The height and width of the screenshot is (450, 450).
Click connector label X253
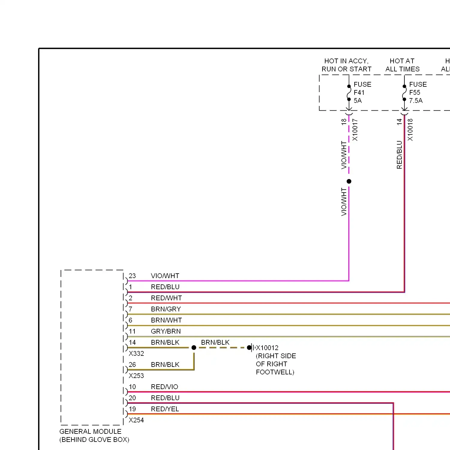pos(136,376)
